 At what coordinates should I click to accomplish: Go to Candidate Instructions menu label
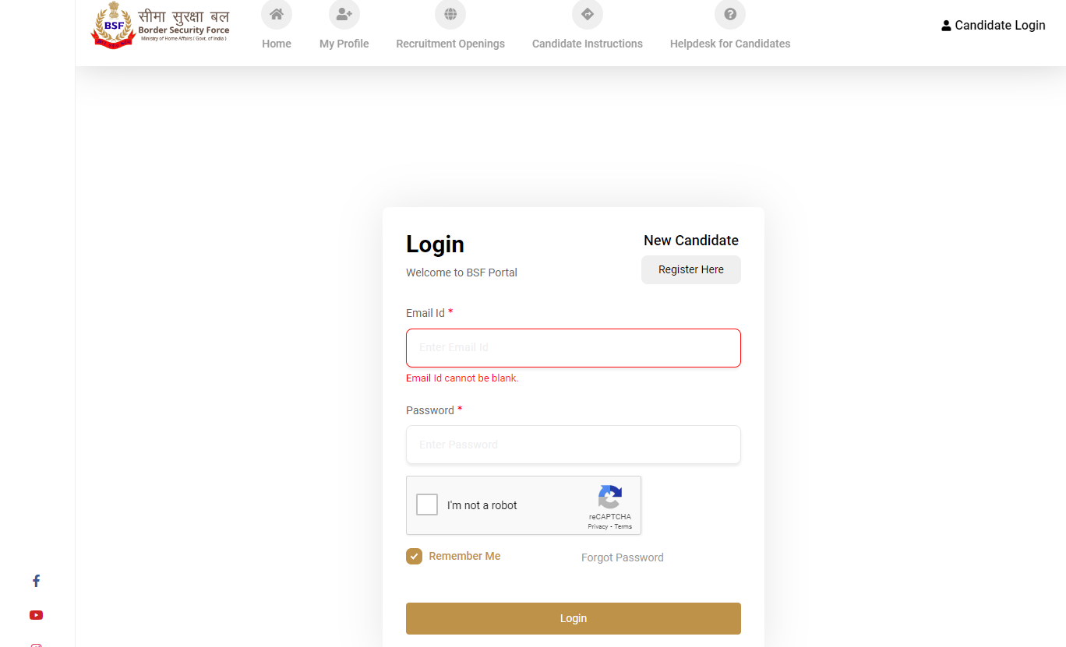pos(588,44)
